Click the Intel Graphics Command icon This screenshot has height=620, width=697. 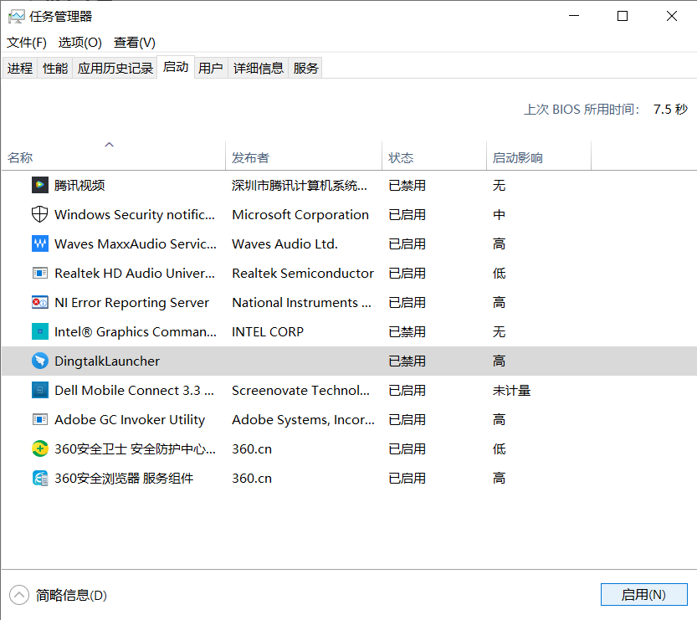pos(40,331)
